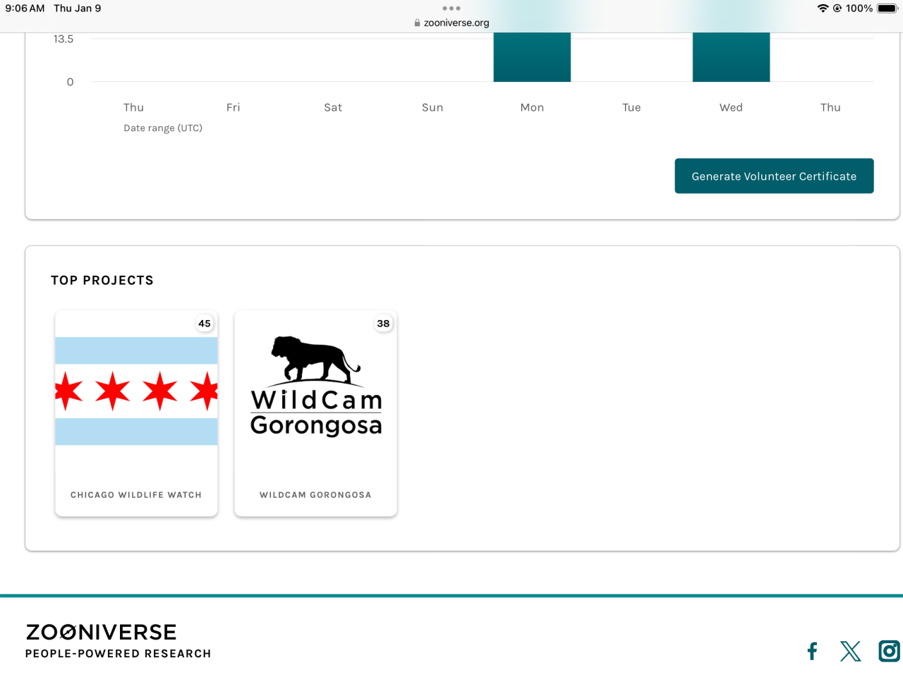
Task: Tap the Zooniverse logo in footer
Action: (x=101, y=632)
